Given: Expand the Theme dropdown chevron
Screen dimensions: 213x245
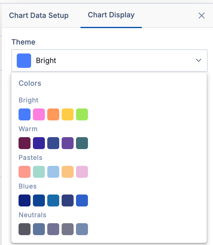Looking at the screenshot, I should click(x=199, y=60).
